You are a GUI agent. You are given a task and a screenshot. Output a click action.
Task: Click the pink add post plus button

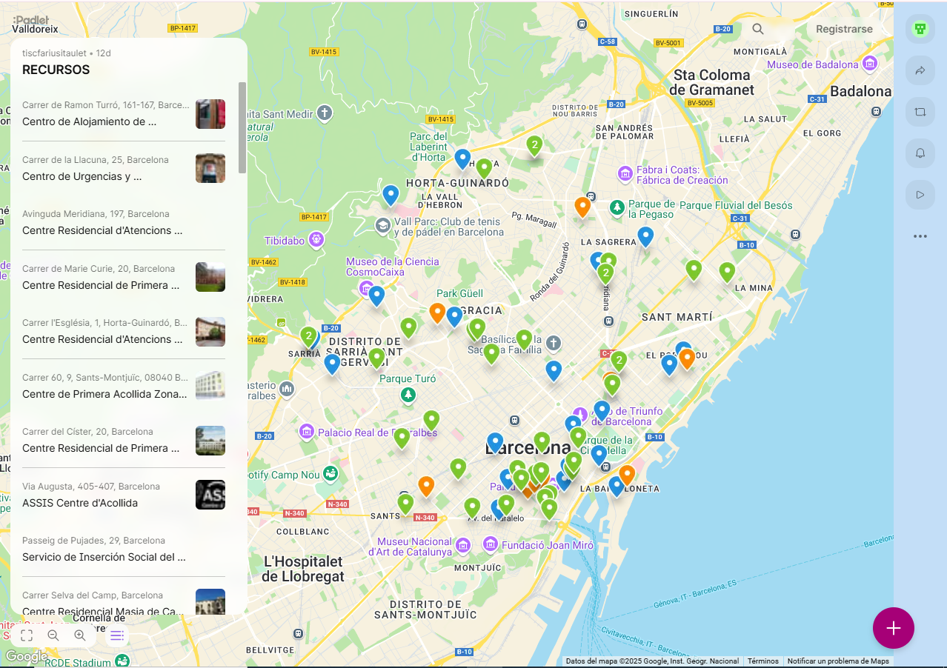pyautogui.click(x=893, y=628)
